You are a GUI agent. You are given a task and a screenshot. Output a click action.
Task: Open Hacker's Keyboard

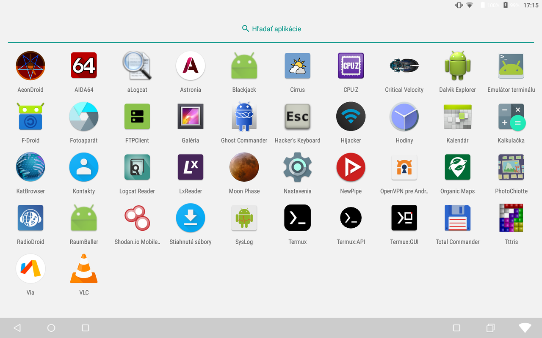(x=298, y=117)
